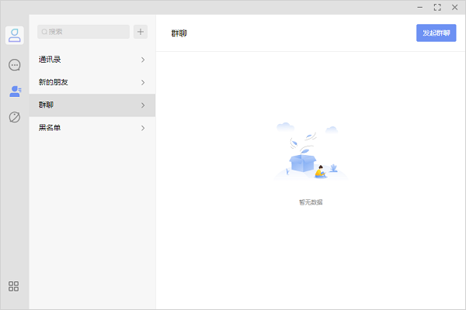Open the 通讯录 list item
This screenshot has height=310, width=466.
pyautogui.click(x=92, y=60)
